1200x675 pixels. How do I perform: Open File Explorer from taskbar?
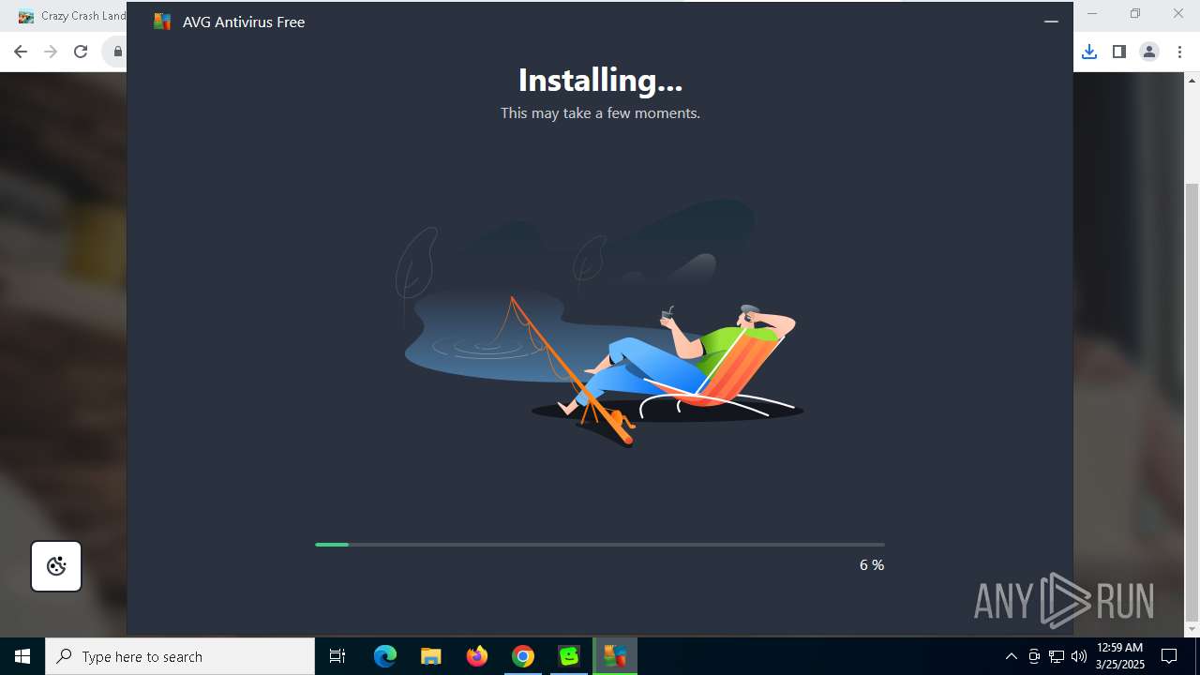coord(430,656)
